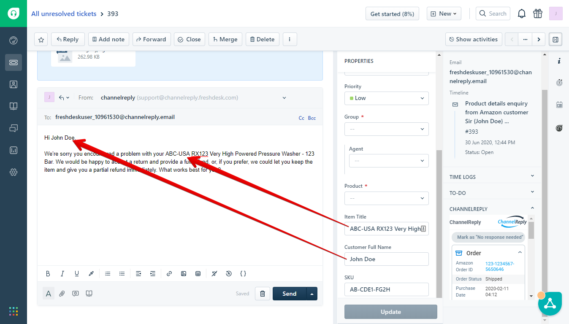Insert a canned response
Screen dimensions: 569x324
click(x=76, y=294)
